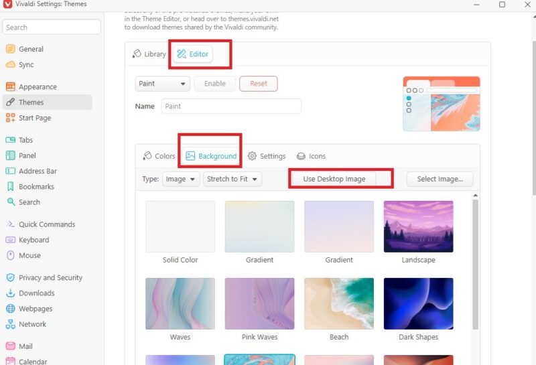The image size is (536, 365).
Task: Click the Calendar icon in sidebar
Action: [10, 361]
